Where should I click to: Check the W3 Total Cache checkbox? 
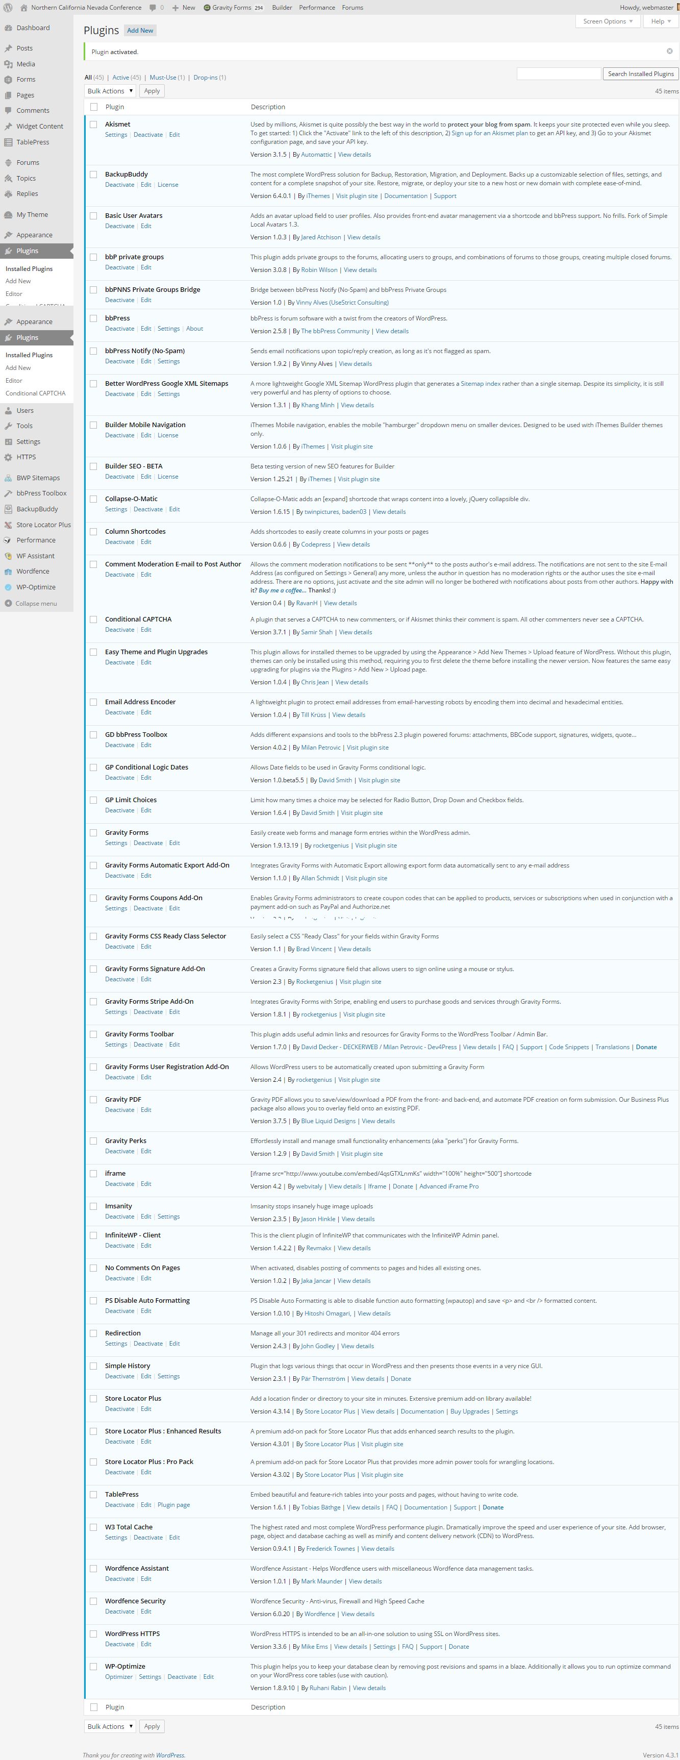point(93,1527)
